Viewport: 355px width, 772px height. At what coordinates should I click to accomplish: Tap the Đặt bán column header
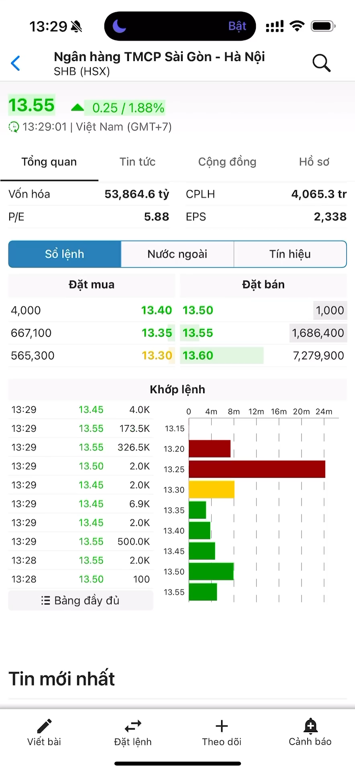(x=263, y=285)
